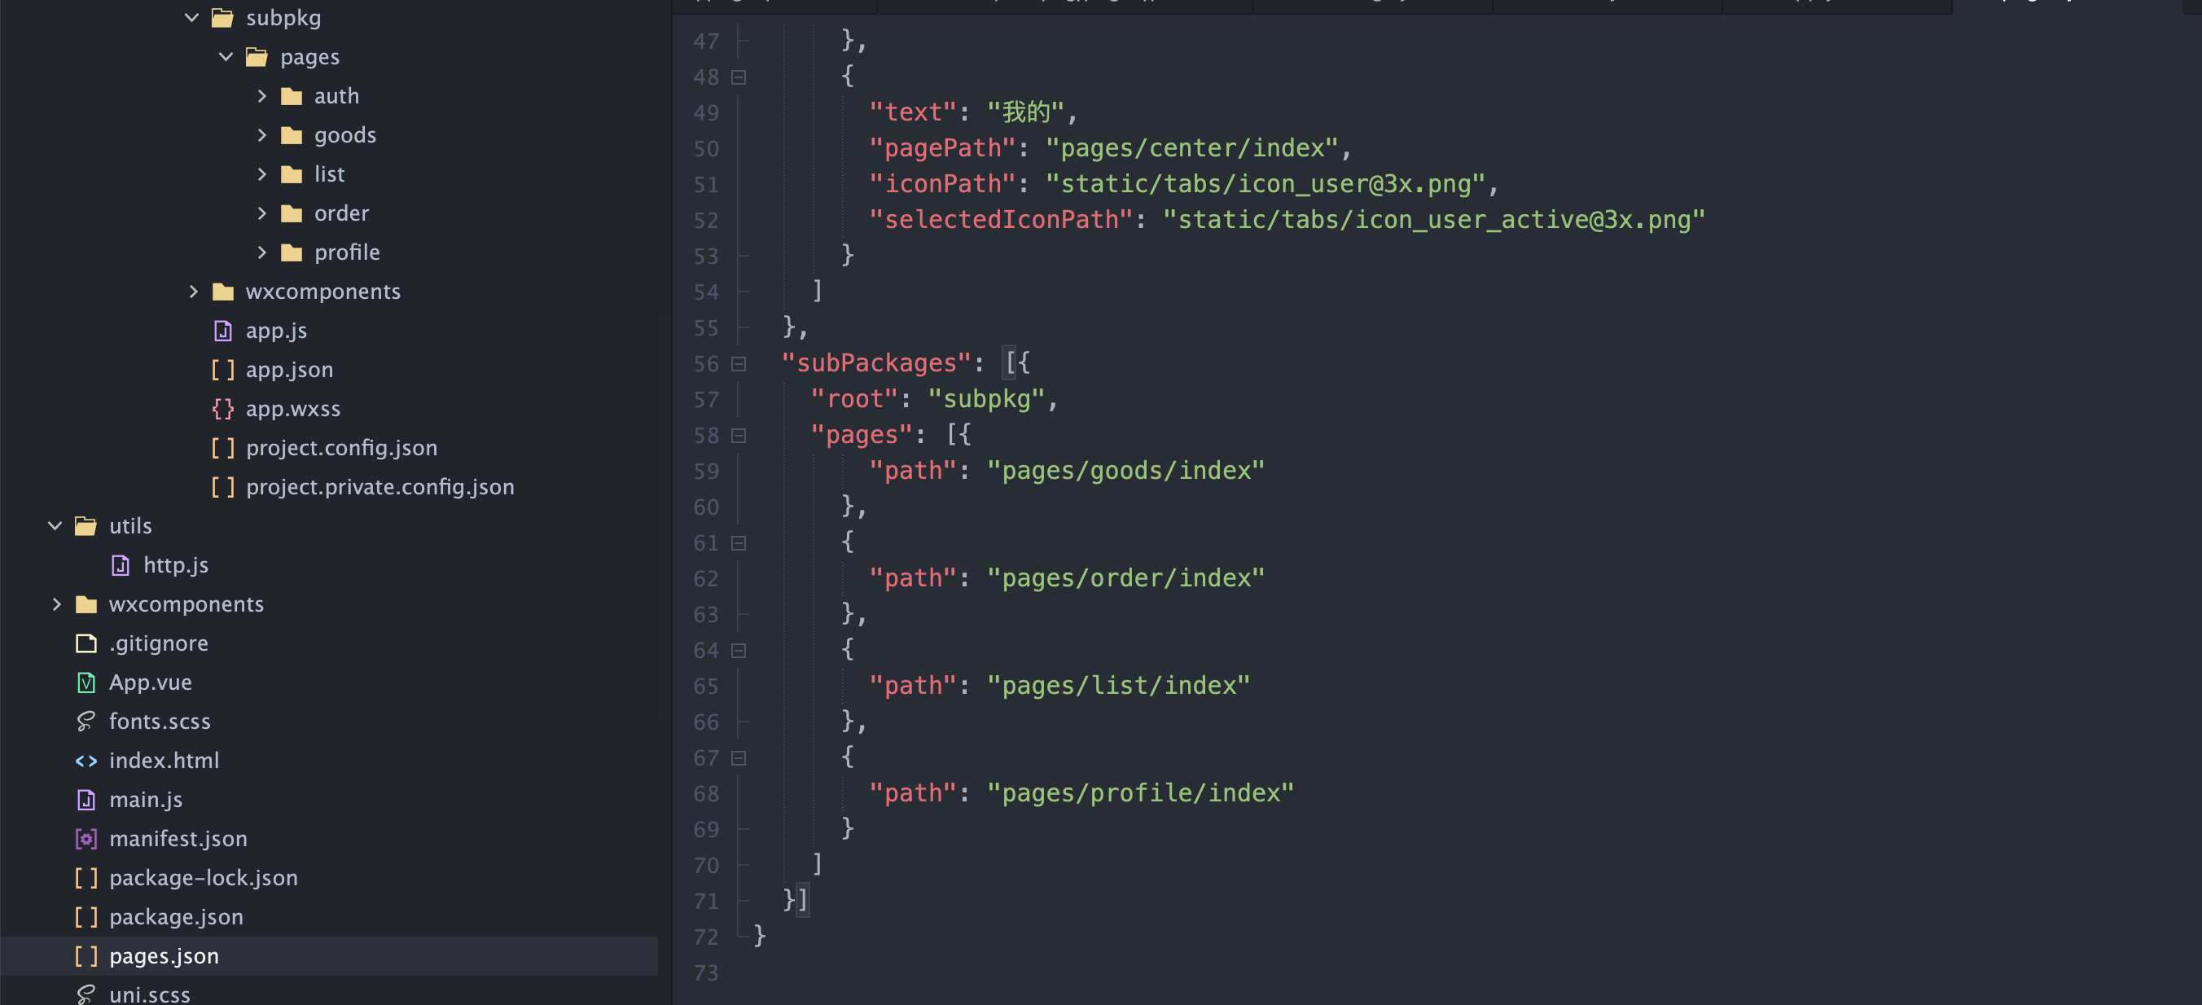
Task: Expand the auth folder
Action: pos(261,96)
